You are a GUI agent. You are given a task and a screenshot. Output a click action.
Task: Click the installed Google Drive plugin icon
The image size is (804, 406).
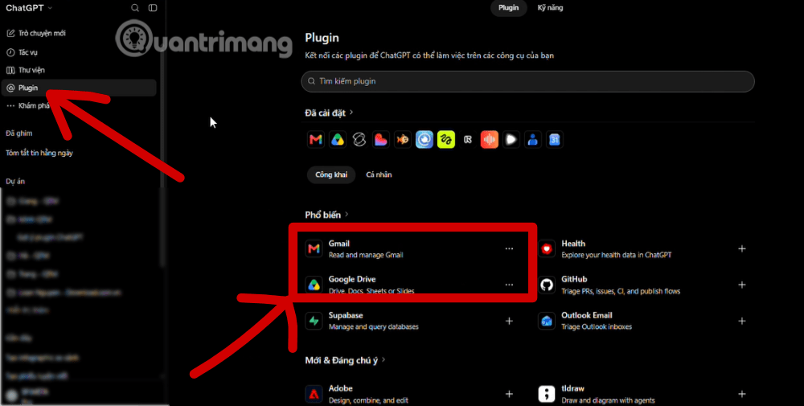[338, 139]
